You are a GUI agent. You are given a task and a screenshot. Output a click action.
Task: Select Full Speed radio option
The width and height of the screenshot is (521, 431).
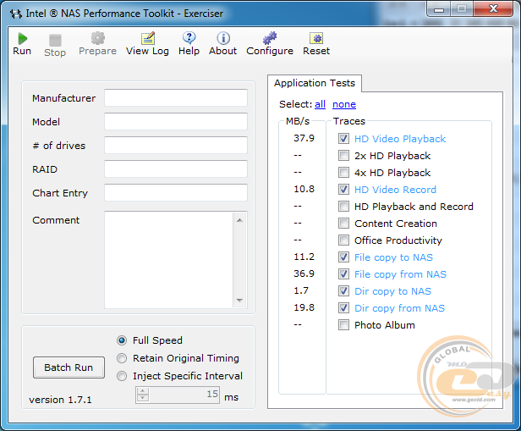click(122, 340)
